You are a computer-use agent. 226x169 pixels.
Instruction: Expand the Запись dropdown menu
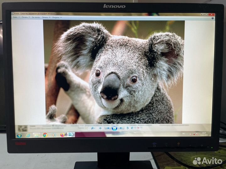tap(46, 18)
